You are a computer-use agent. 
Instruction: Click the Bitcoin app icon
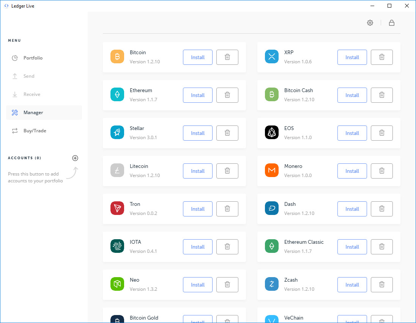click(x=117, y=57)
